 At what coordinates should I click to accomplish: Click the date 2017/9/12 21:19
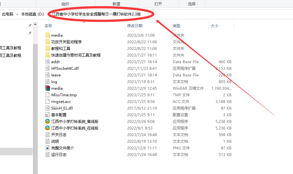click(142, 108)
